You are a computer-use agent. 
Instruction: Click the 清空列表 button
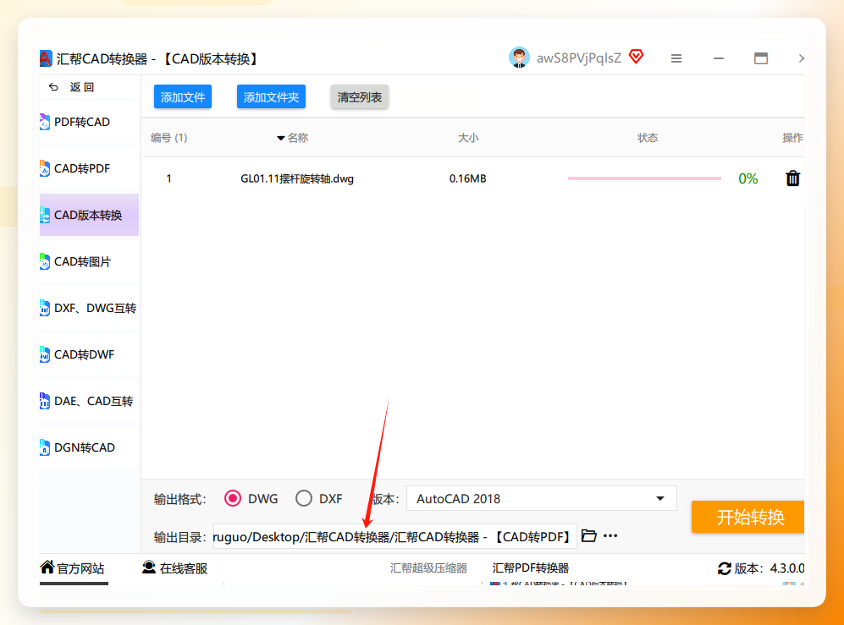[360, 96]
